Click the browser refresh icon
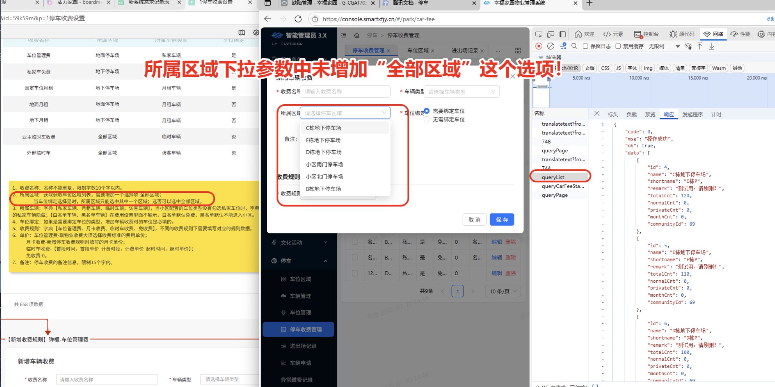 pyautogui.click(x=298, y=19)
